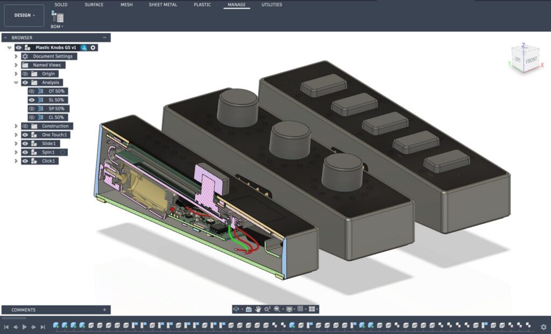Open the UTILITIES tab
The height and width of the screenshot is (334, 551).
[272, 4]
